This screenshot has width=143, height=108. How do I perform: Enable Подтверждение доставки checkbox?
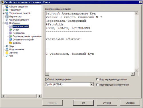[x=97, y=79]
